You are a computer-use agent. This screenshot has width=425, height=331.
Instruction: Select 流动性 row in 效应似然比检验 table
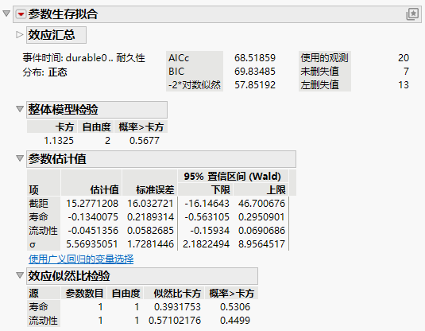[43, 321]
